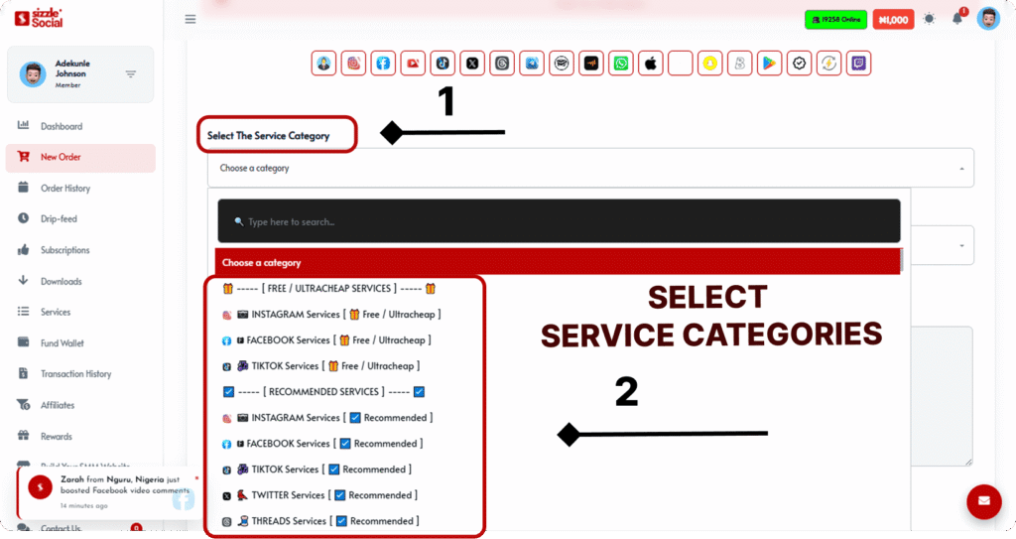The width and height of the screenshot is (1016, 539).
Task: Choose FACEBOOK Services Free / Ultracheap
Action: (326, 339)
